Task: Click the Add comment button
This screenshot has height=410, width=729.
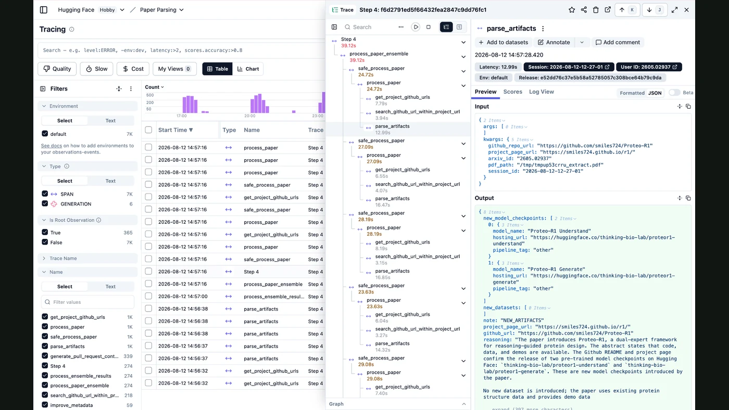Action: point(618,42)
